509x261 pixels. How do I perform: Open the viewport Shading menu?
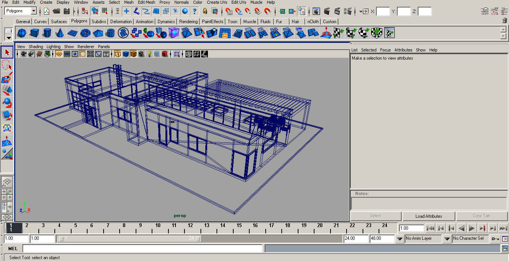pyautogui.click(x=36, y=47)
